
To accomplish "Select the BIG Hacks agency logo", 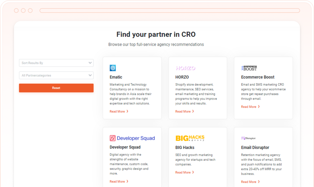I will click(x=190, y=138).
